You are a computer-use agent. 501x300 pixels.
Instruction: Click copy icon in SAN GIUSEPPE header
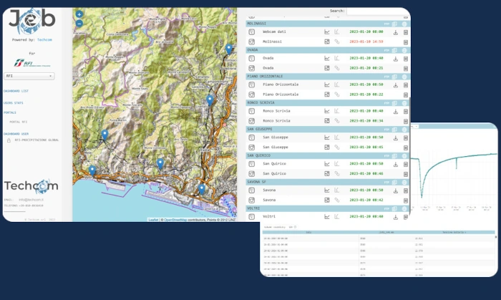(394, 130)
